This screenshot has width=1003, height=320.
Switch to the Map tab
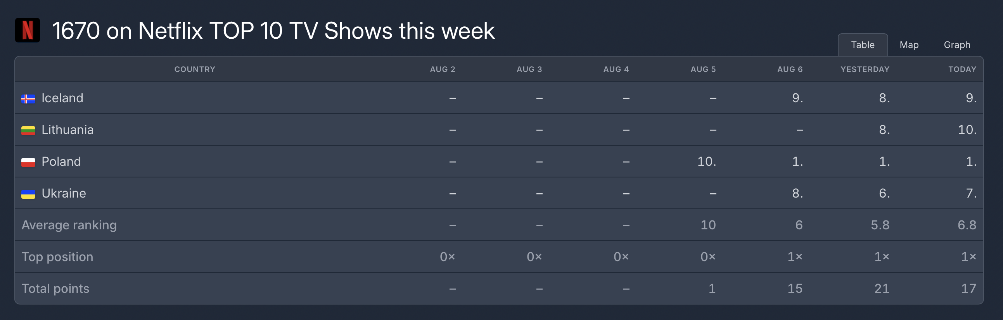tap(909, 45)
